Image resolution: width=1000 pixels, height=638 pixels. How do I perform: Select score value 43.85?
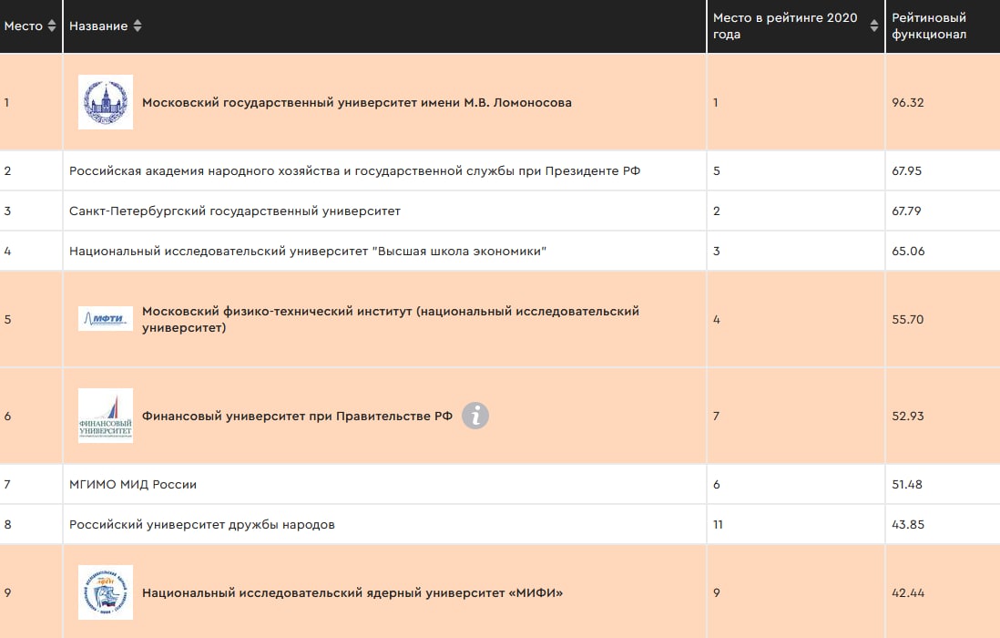click(x=908, y=524)
